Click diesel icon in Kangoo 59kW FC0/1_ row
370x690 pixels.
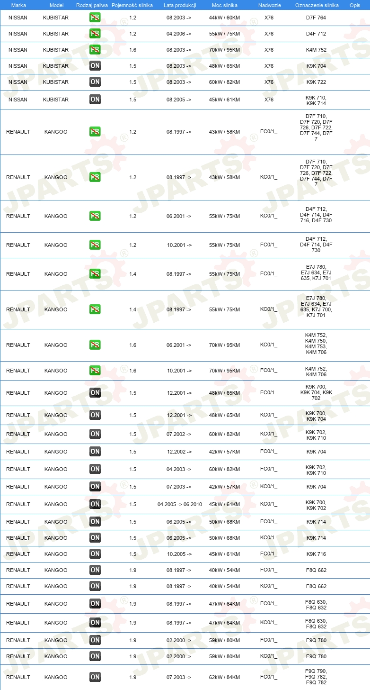click(x=95, y=640)
